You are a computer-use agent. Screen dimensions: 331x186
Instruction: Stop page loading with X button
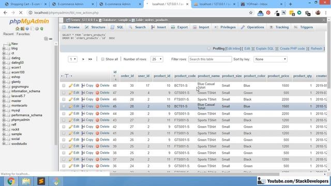[x=21, y=12]
